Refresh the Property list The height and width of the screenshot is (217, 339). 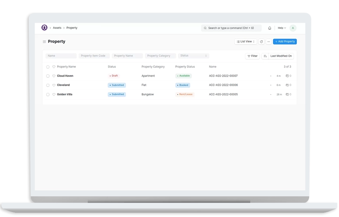pyautogui.click(x=261, y=42)
